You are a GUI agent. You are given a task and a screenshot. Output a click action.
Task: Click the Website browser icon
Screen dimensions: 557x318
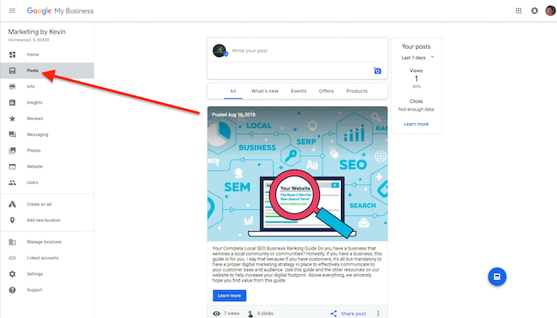click(12, 166)
